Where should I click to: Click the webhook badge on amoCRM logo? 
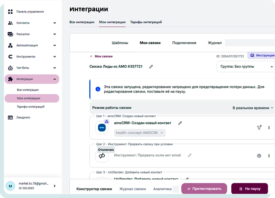pos(107,121)
